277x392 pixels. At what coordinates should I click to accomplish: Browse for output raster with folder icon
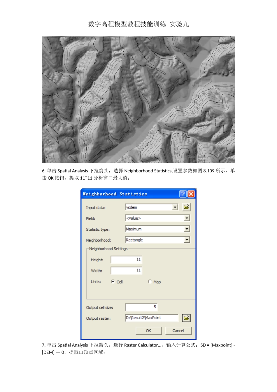[x=186, y=318]
